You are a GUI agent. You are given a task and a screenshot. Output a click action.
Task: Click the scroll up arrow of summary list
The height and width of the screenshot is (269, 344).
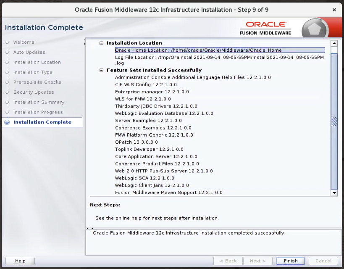click(x=334, y=43)
